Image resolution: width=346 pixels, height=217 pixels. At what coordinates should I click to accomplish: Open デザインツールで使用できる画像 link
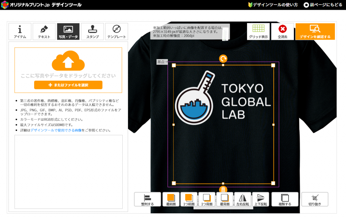tap(56, 130)
